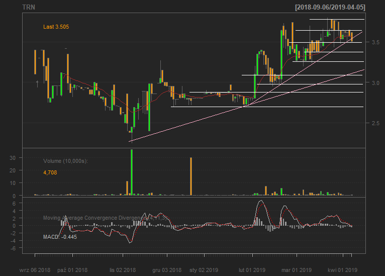The height and width of the screenshot is (276, 385).
Task: Click the MACD axis label -6
Action: tap(13, 248)
